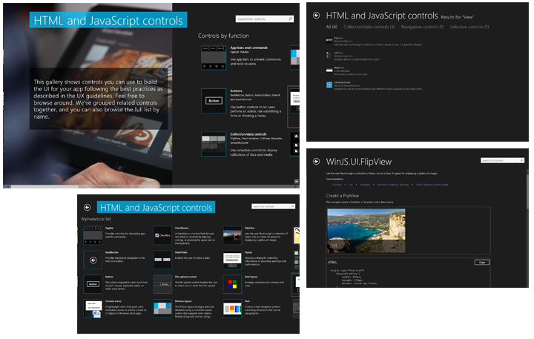Image resolution: width=534 pixels, height=339 pixels.
Task: Click the 'App bars and commands' title text
Action: pyautogui.click(x=248, y=47)
